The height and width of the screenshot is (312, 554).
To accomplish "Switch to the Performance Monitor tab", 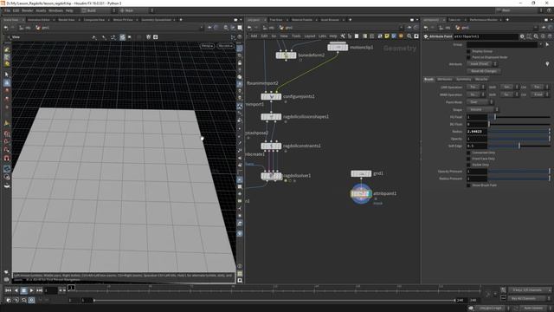I will (483, 20).
